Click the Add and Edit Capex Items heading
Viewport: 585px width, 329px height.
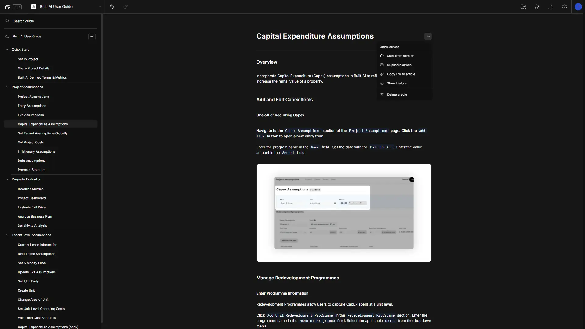[x=284, y=100]
